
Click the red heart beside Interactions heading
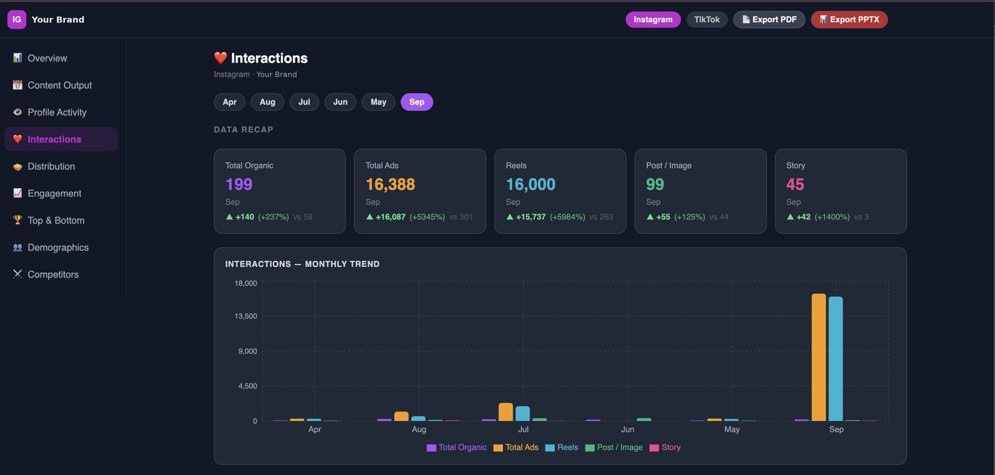[x=220, y=58]
